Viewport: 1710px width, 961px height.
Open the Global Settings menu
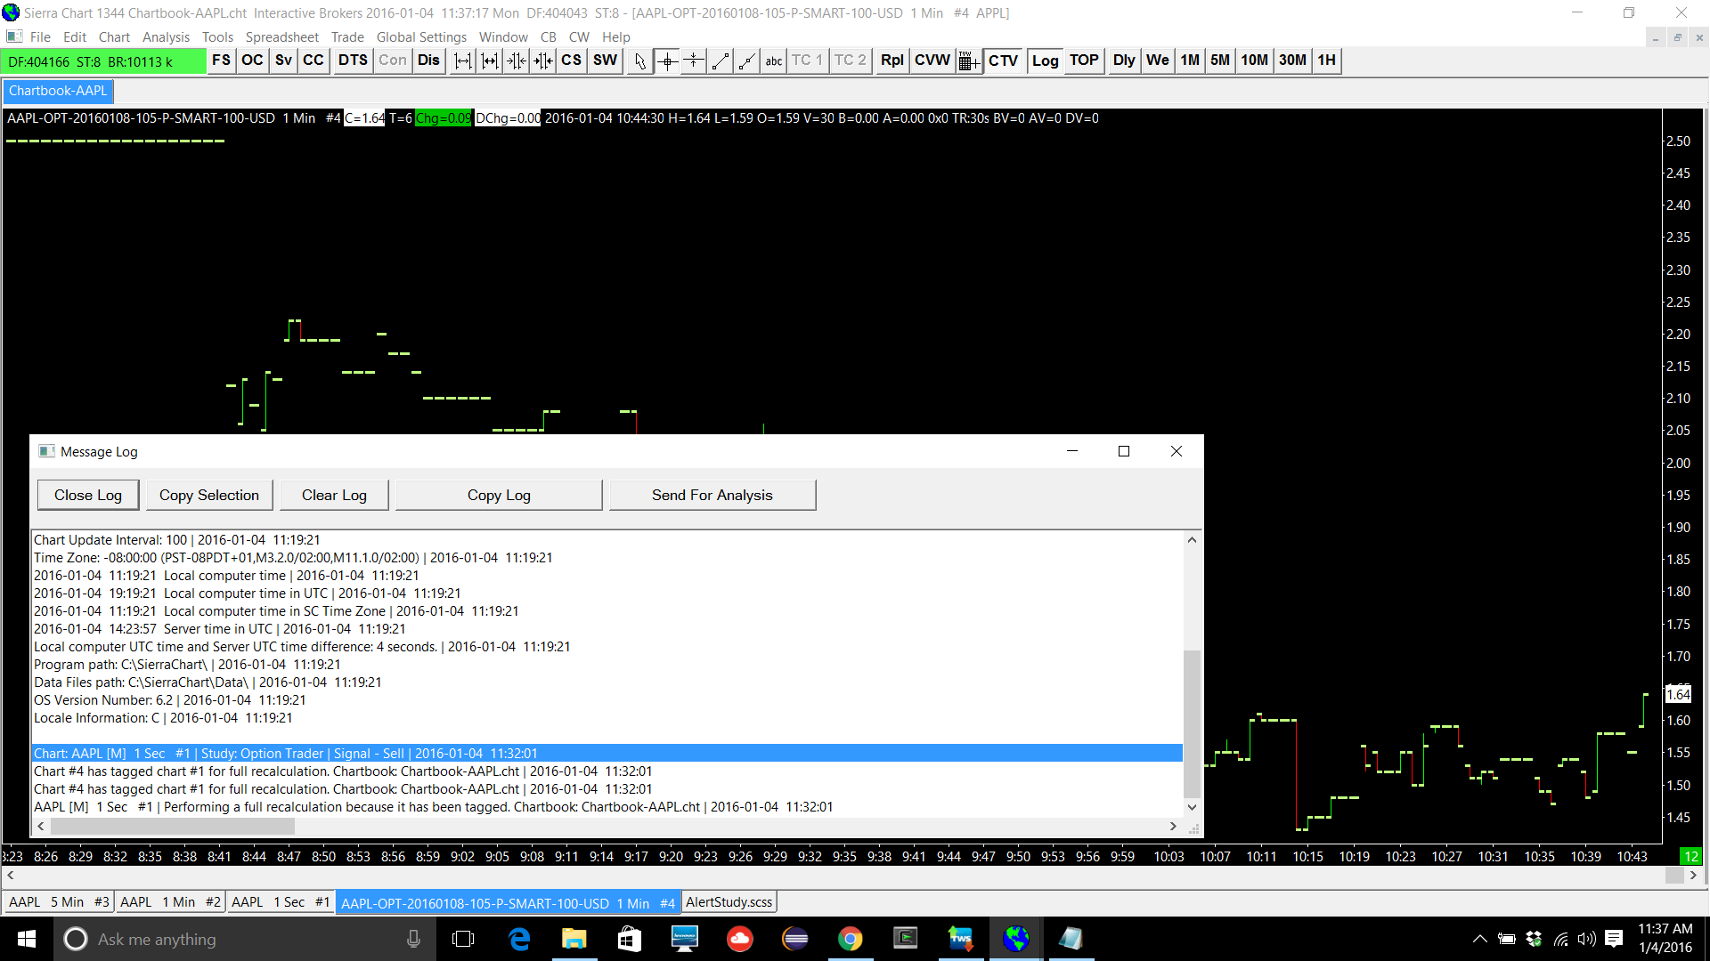pyautogui.click(x=421, y=36)
